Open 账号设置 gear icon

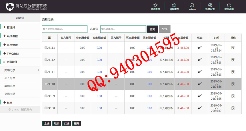210,5
